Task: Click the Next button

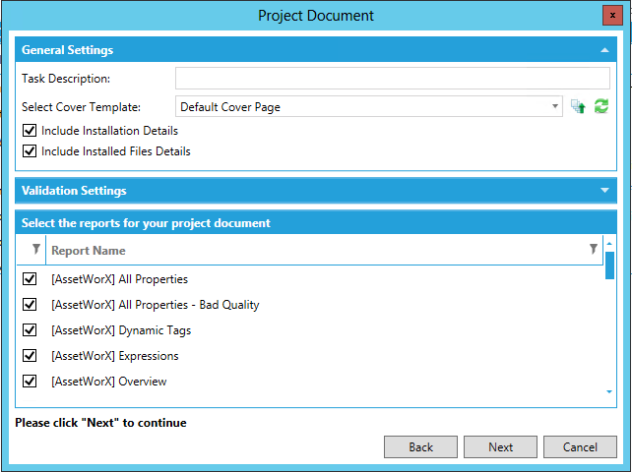Action: [x=500, y=447]
